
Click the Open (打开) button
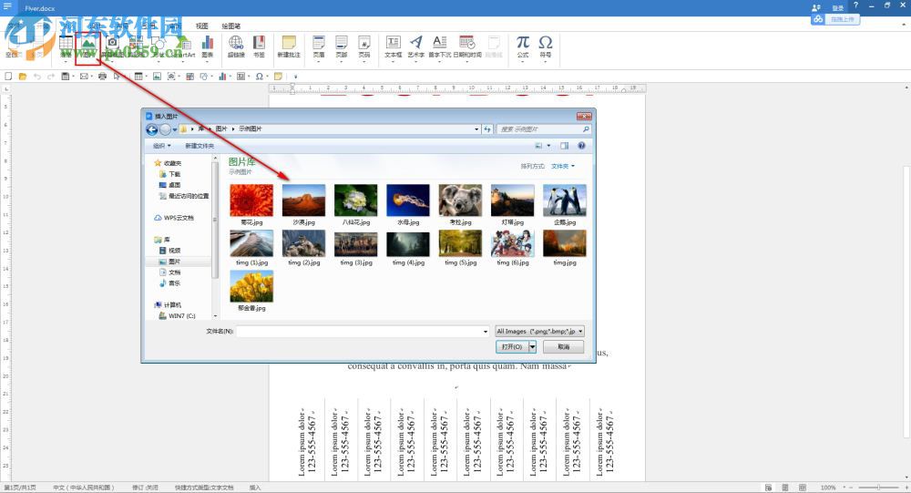pyautogui.click(x=512, y=346)
